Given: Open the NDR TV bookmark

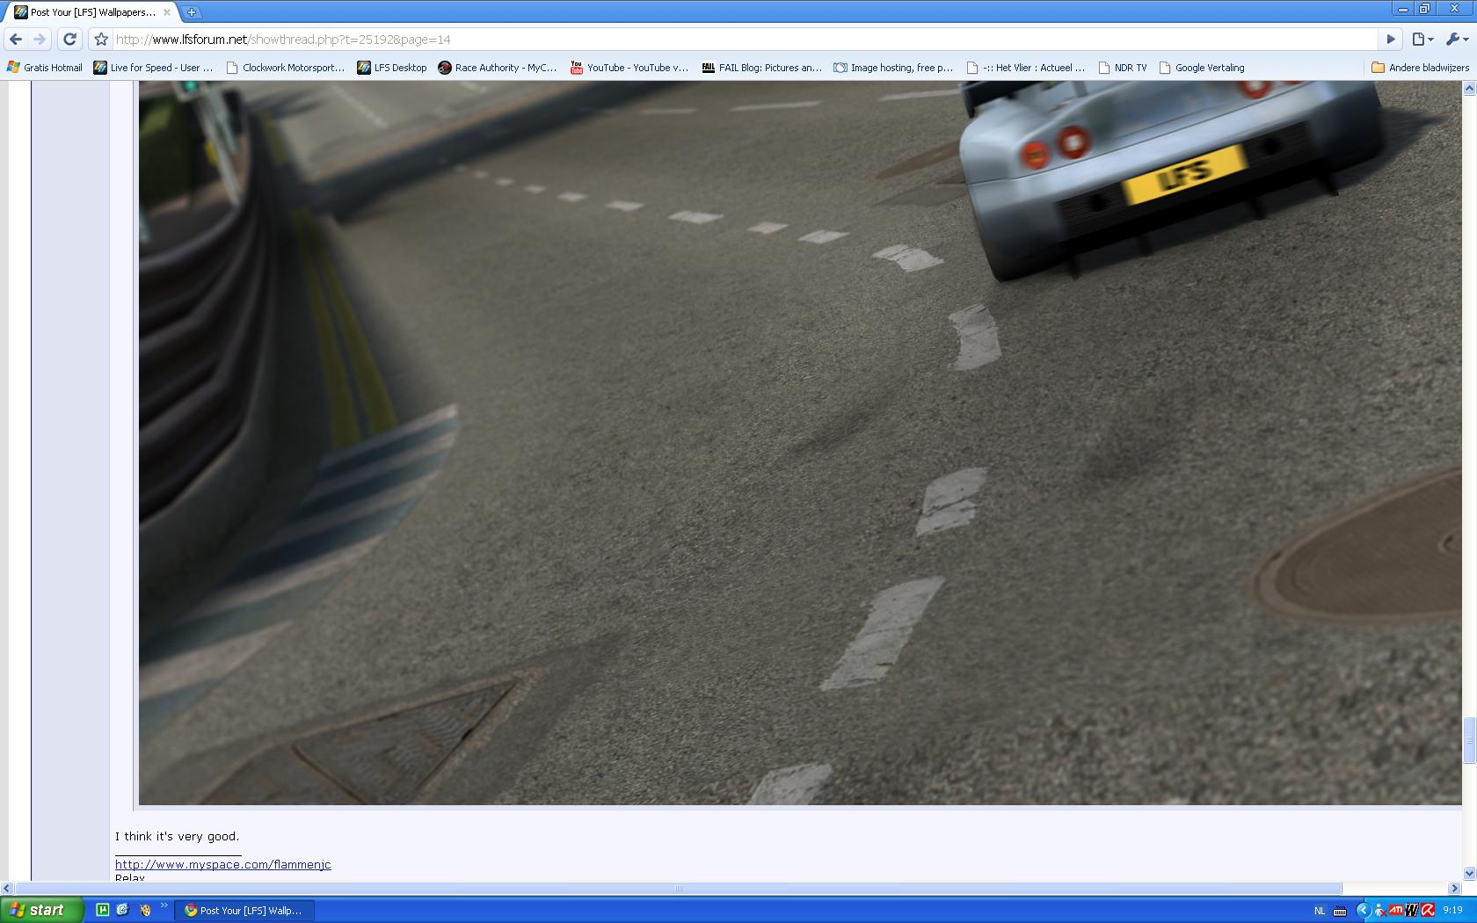Looking at the screenshot, I should point(1123,68).
